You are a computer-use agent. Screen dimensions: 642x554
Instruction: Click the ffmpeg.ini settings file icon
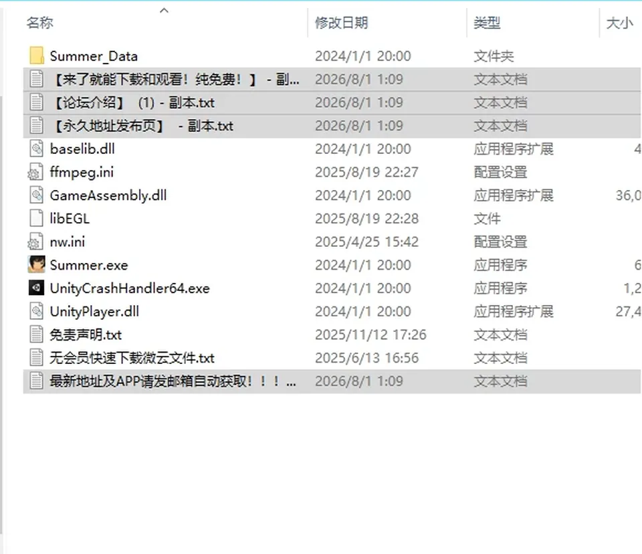click(35, 172)
